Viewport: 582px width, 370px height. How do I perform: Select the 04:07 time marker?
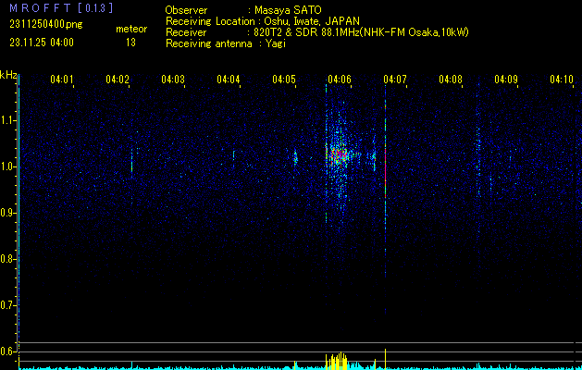(x=395, y=80)
